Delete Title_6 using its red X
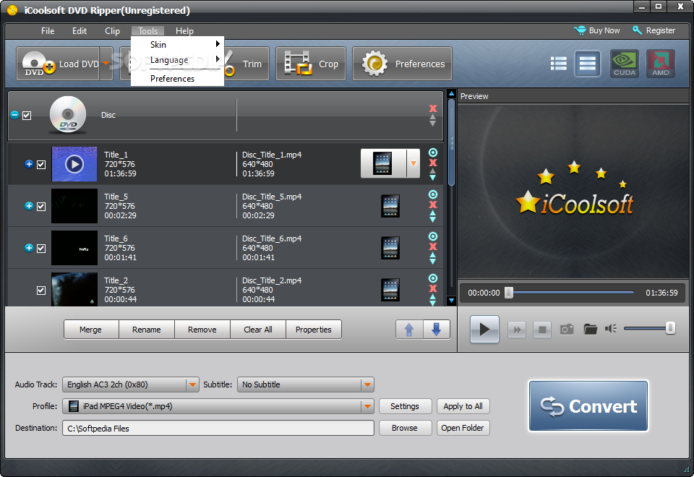 point(433,246)
